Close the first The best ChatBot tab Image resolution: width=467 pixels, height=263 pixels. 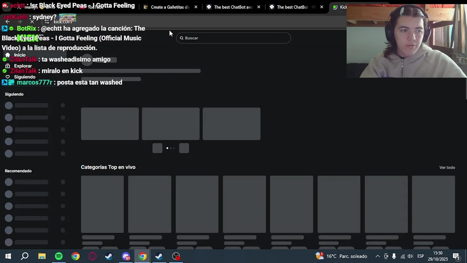tap(259, 7)
